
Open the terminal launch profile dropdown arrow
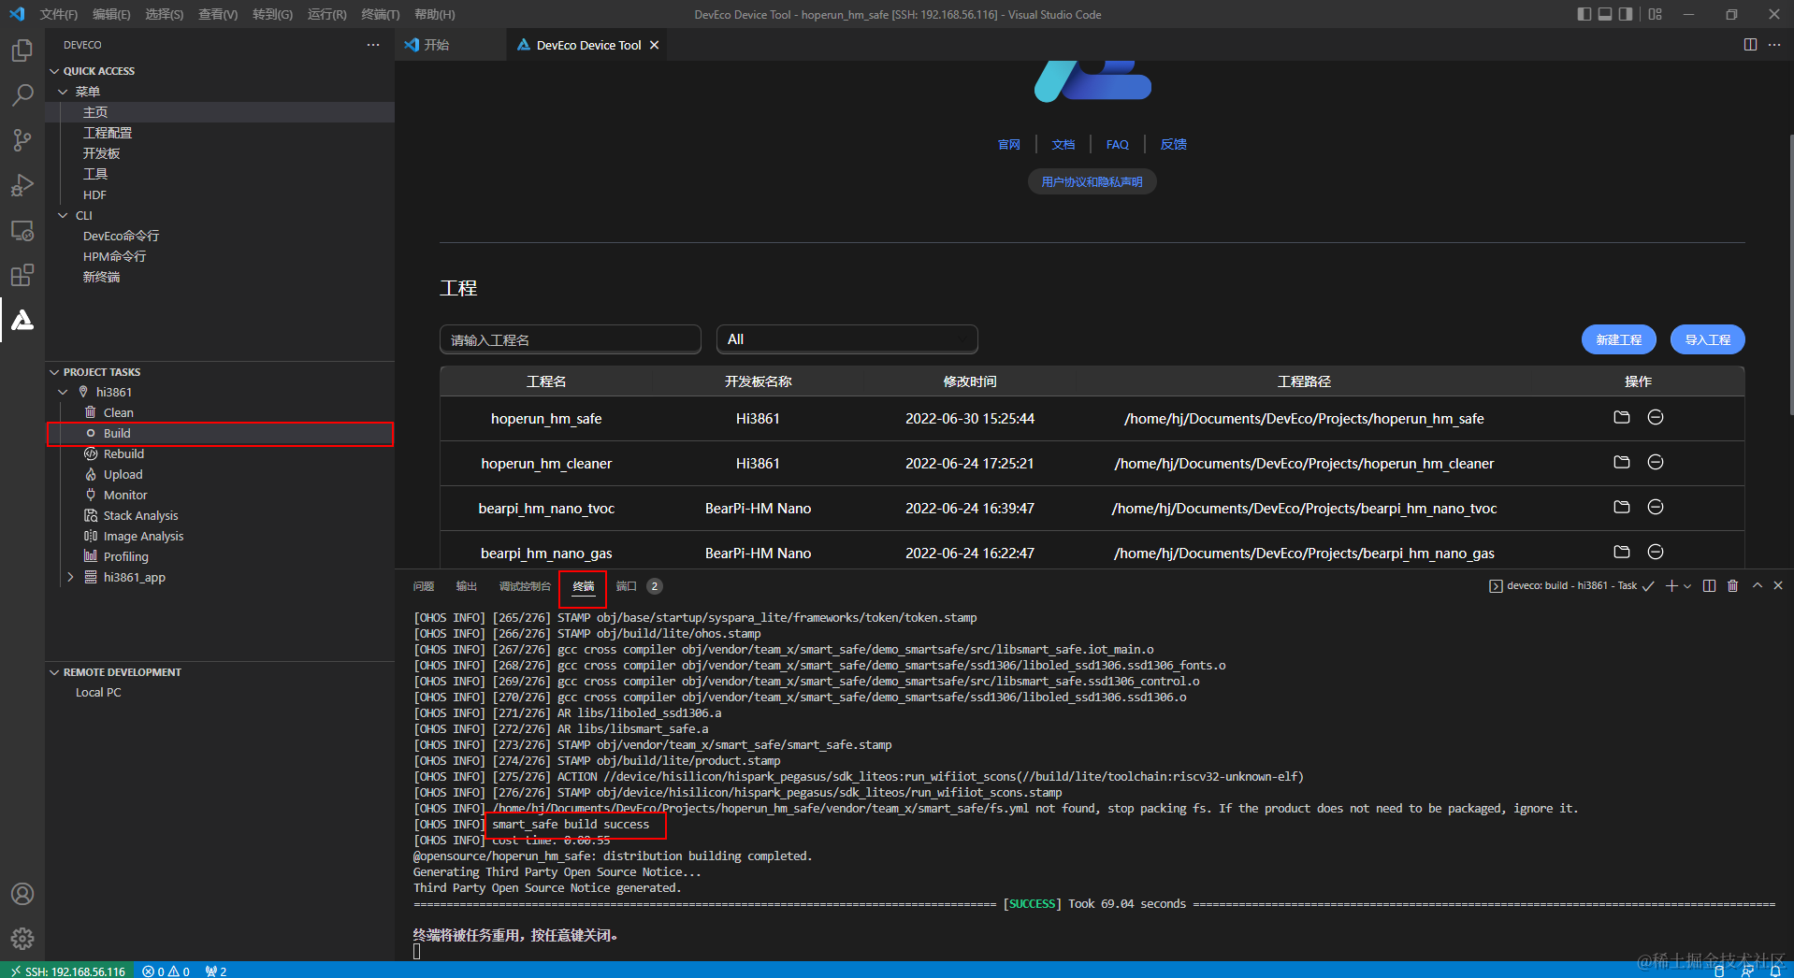1687,585
